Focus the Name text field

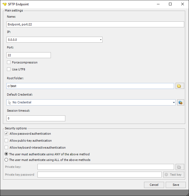pyautogui.click(x=95, y=24)
